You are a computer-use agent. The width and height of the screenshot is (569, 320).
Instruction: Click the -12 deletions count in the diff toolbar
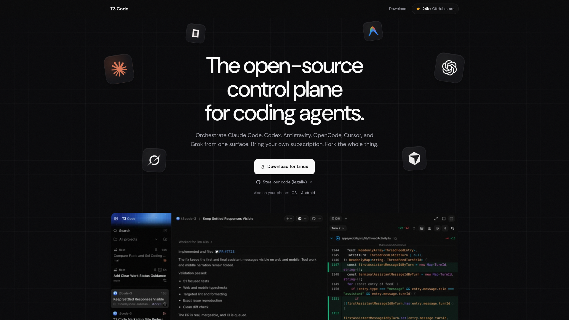pyautogui.click(x=407, y=228)
